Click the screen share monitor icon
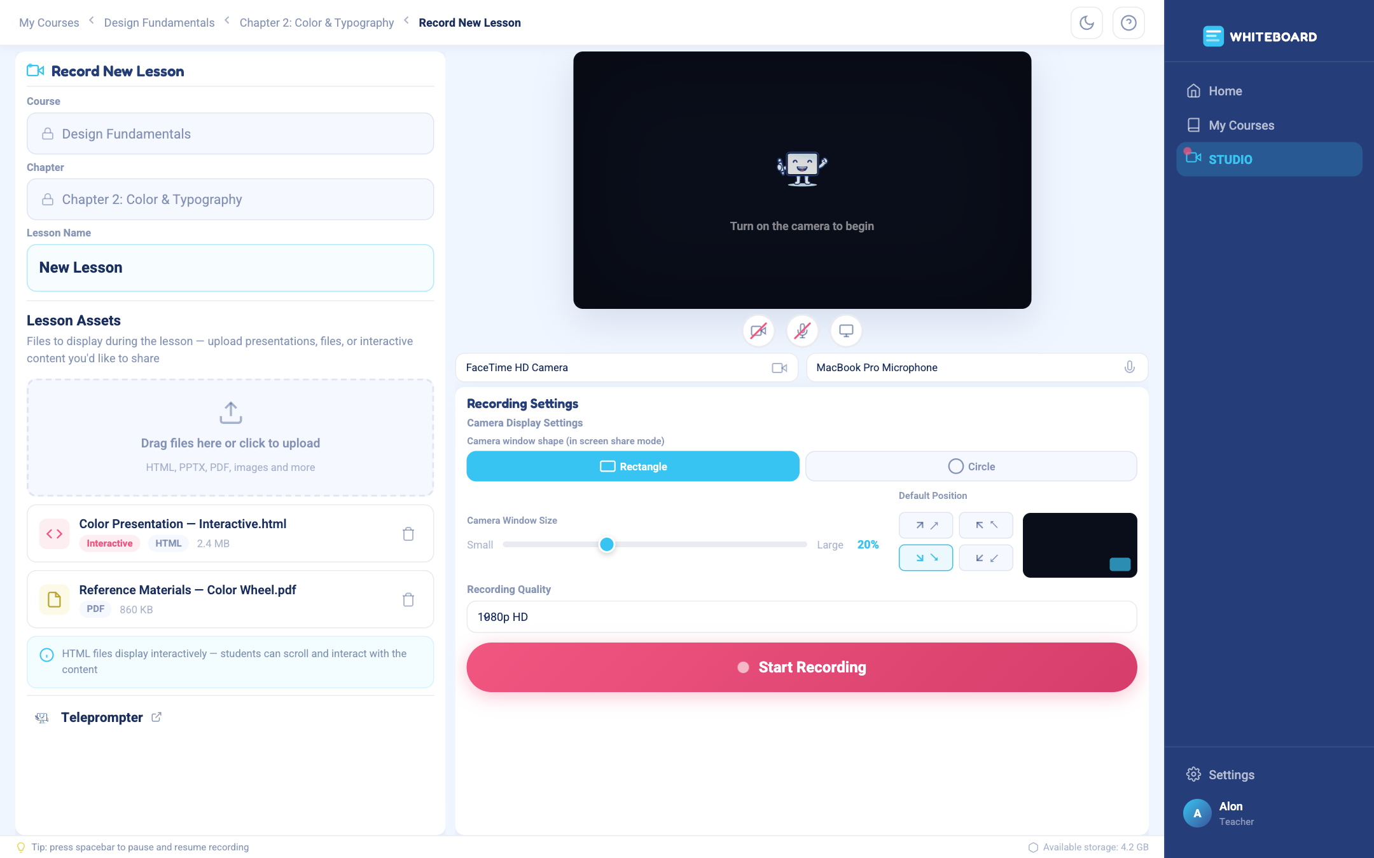Screen dimensions: 1374x858 click(846, 330)
